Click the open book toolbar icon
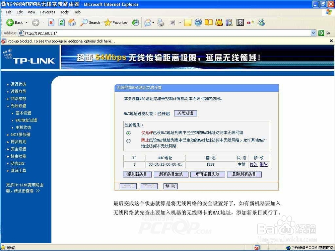This screenshot has height=251, width=335. (209, 22)
